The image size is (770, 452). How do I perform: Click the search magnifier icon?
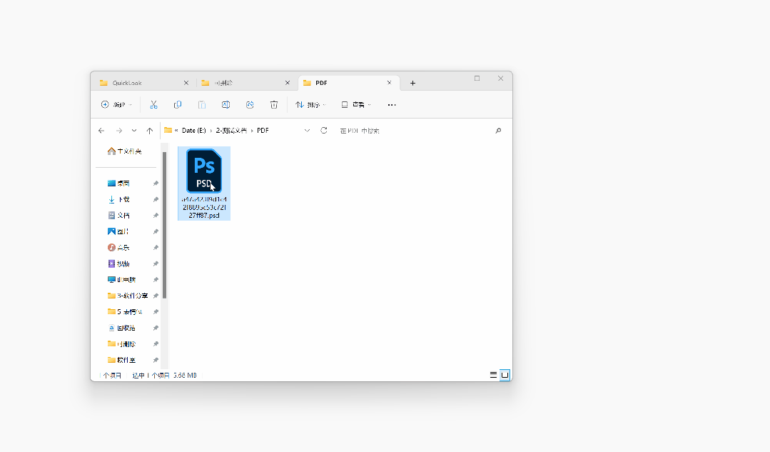pyautogui.click(x=498, y=131)
